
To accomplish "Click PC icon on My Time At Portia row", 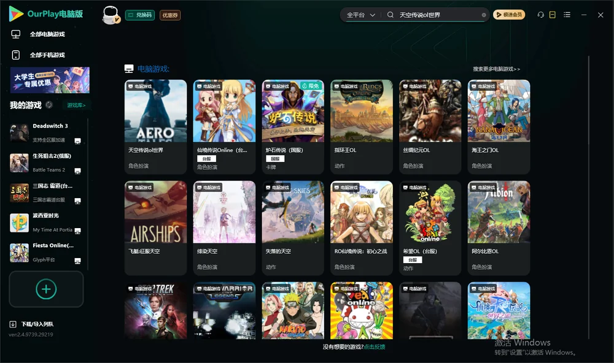I will click(x=77, y=231).
